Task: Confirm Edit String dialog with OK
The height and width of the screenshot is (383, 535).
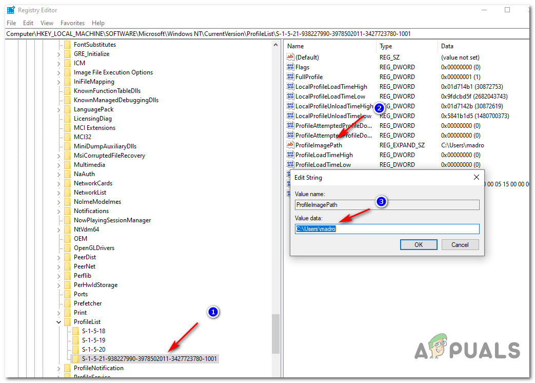Action: click(x=419, y=244)
